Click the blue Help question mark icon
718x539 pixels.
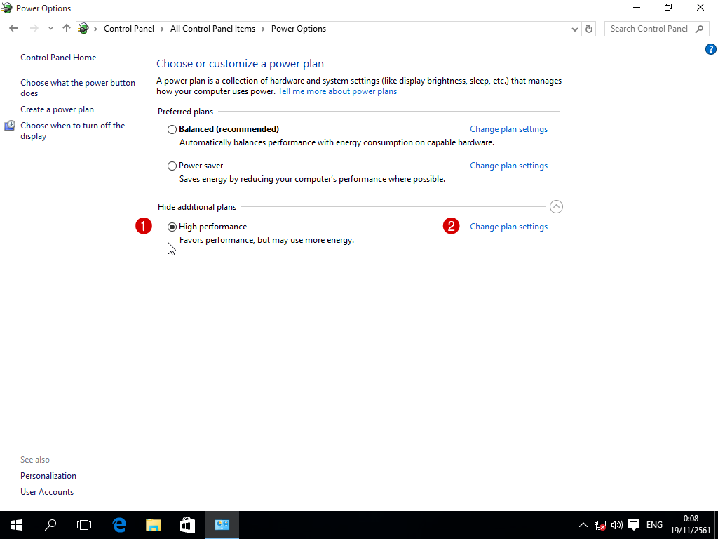[710, 49]
